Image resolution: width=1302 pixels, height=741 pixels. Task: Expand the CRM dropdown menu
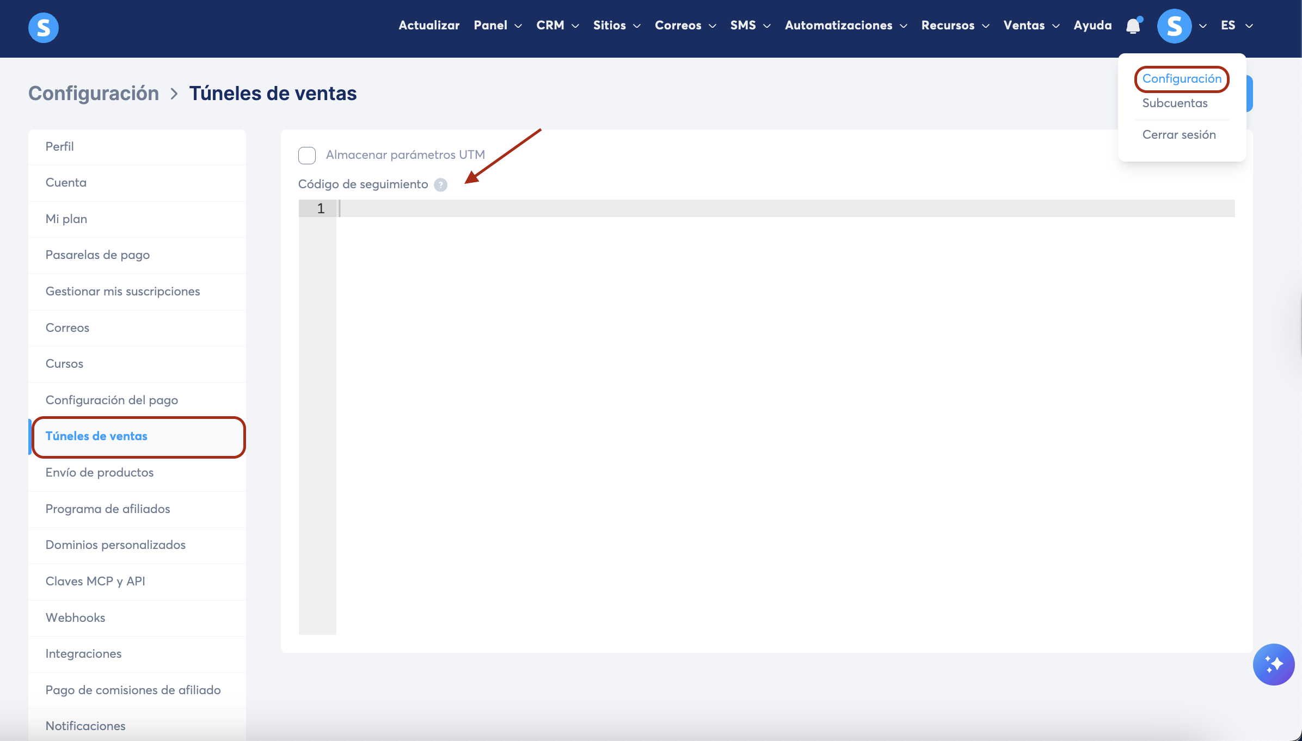(x=557, y=26)
